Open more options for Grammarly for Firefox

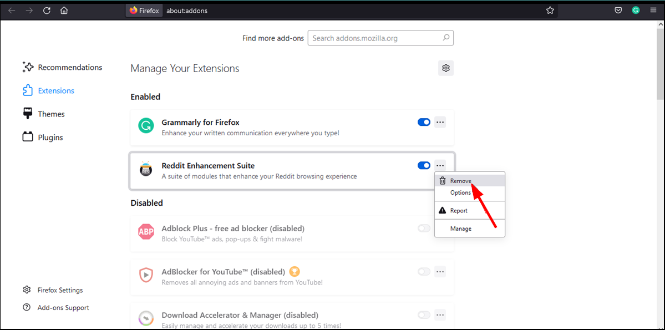pos(440,122)
